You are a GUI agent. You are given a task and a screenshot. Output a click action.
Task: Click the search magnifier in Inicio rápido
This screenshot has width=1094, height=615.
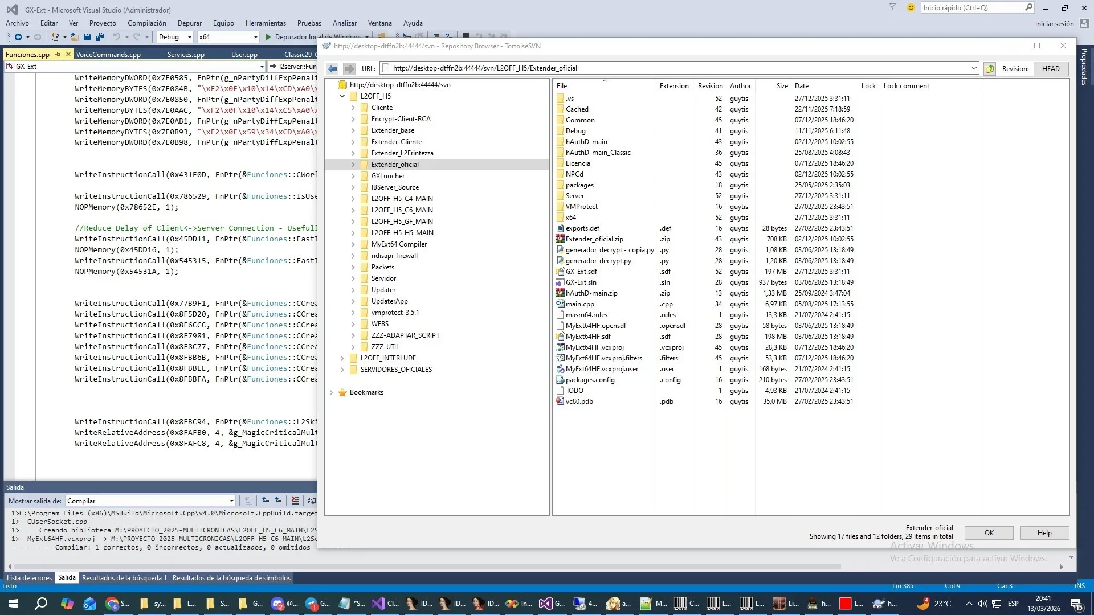coord(1028,7)
